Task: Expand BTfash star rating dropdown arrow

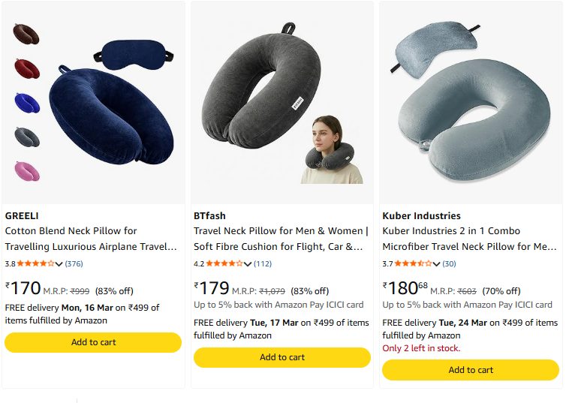Action: (x=248, y=264)
